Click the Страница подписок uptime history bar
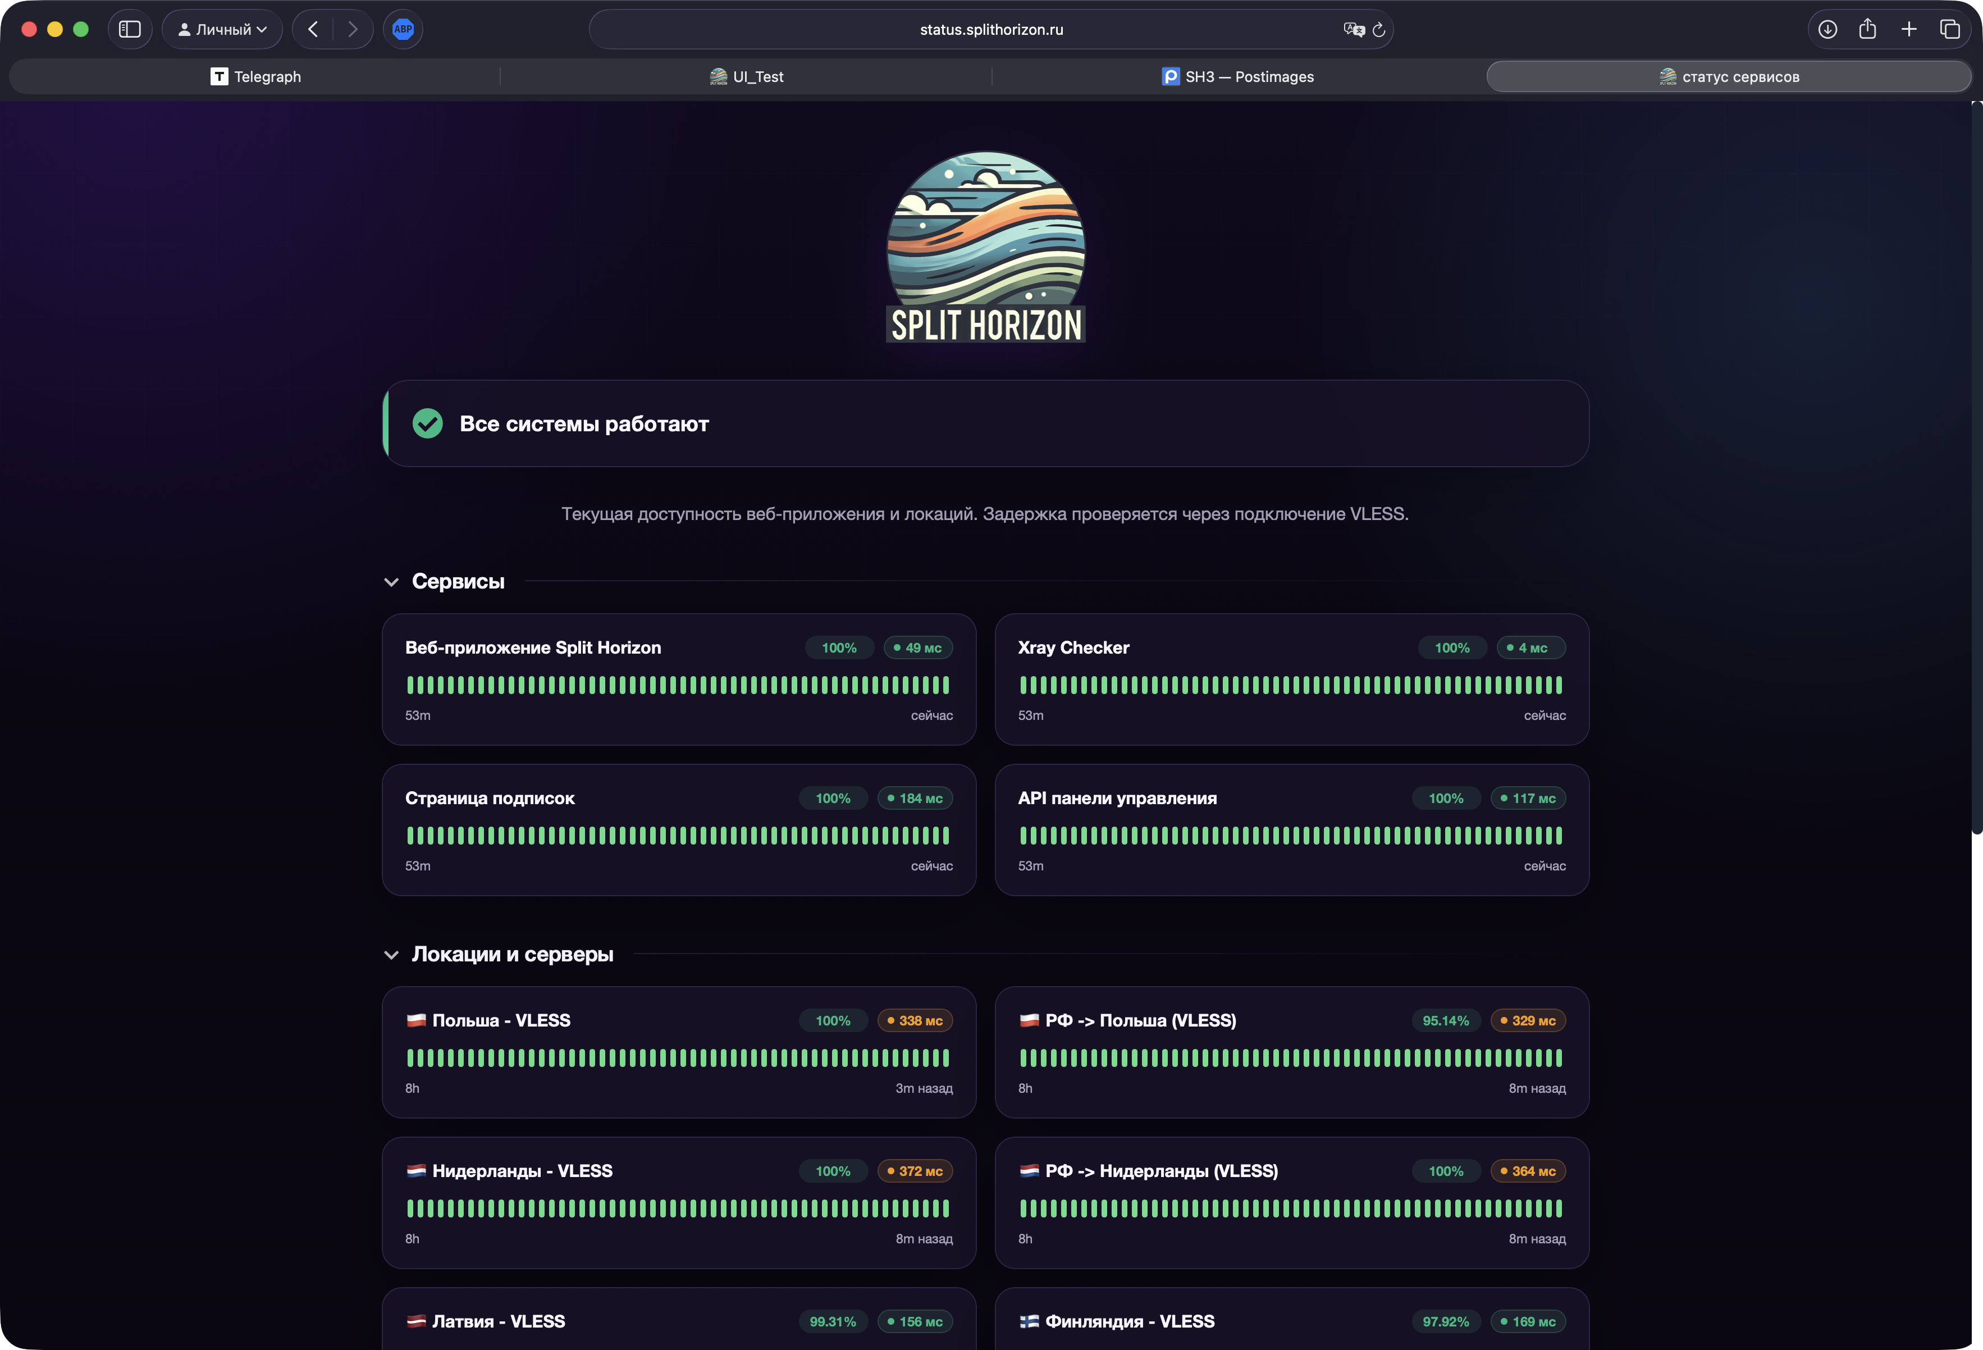Image resolution: width=1983 pixels, height=1350 pixels. [x=678, y=834]
